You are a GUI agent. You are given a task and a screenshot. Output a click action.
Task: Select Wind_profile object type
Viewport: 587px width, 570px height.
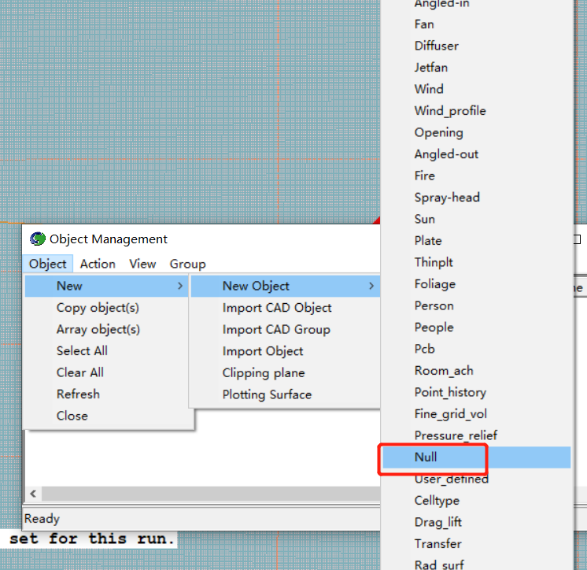click(x=477, y=111)
